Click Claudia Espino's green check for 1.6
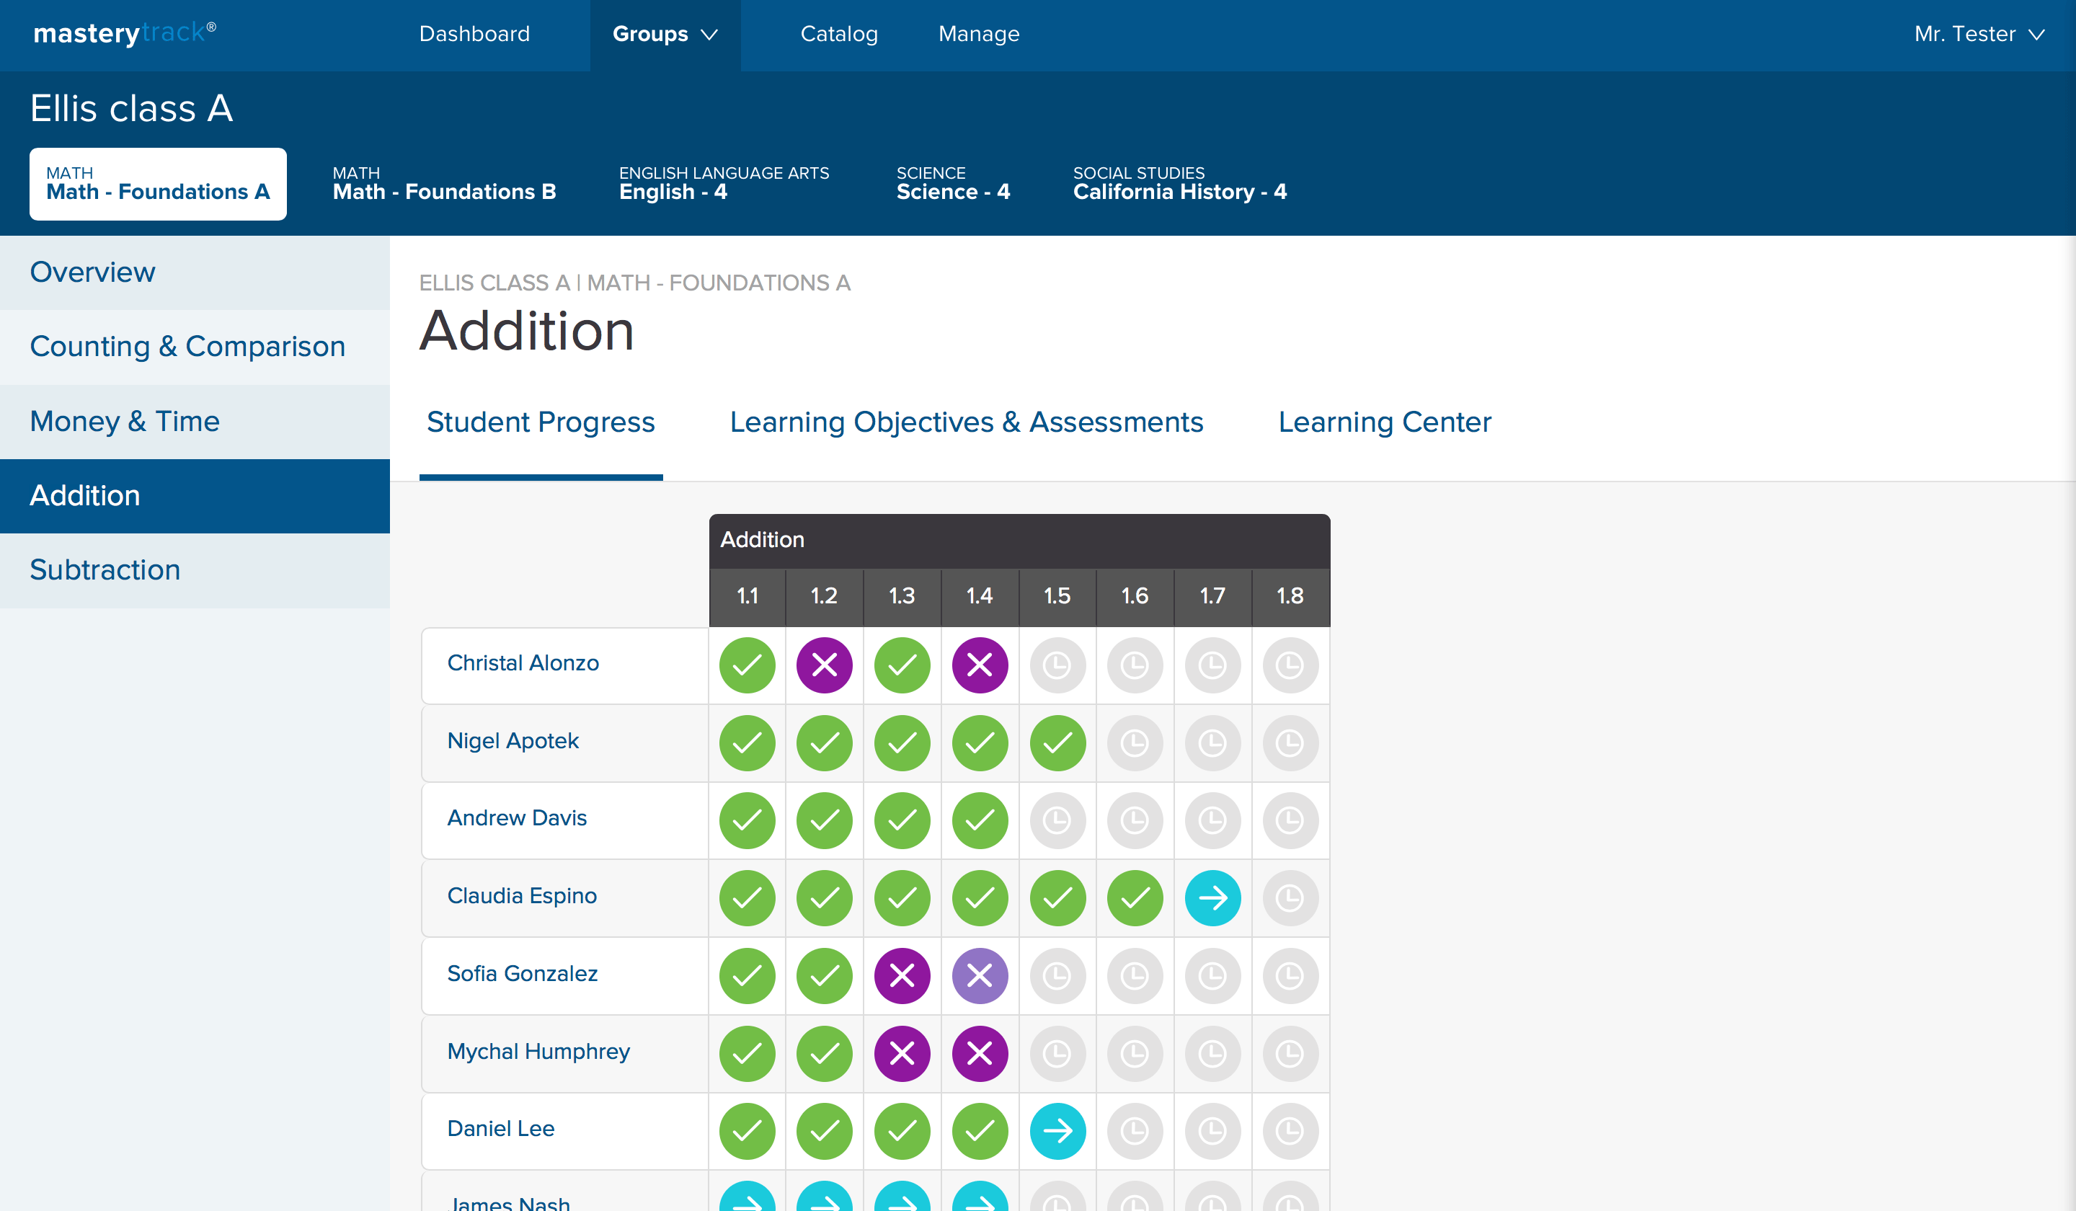Image resolution: width=2076 pixels, height=1211 pixels. tap(1135, 898)
